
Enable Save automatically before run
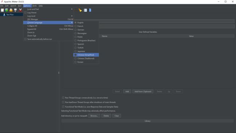(25, 39)
